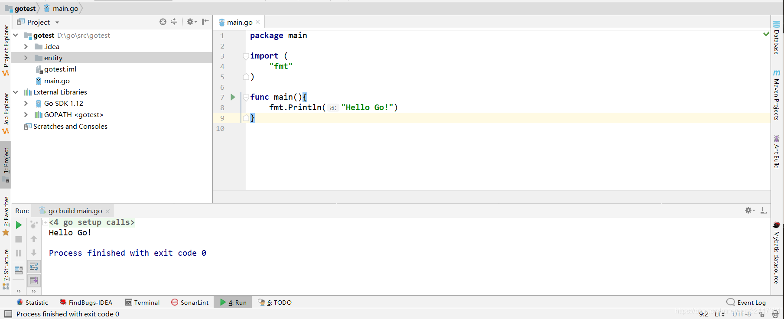Open the 6: TODO tool window
The height and width of the screenshot is (319, 784).
pos(275,303)
